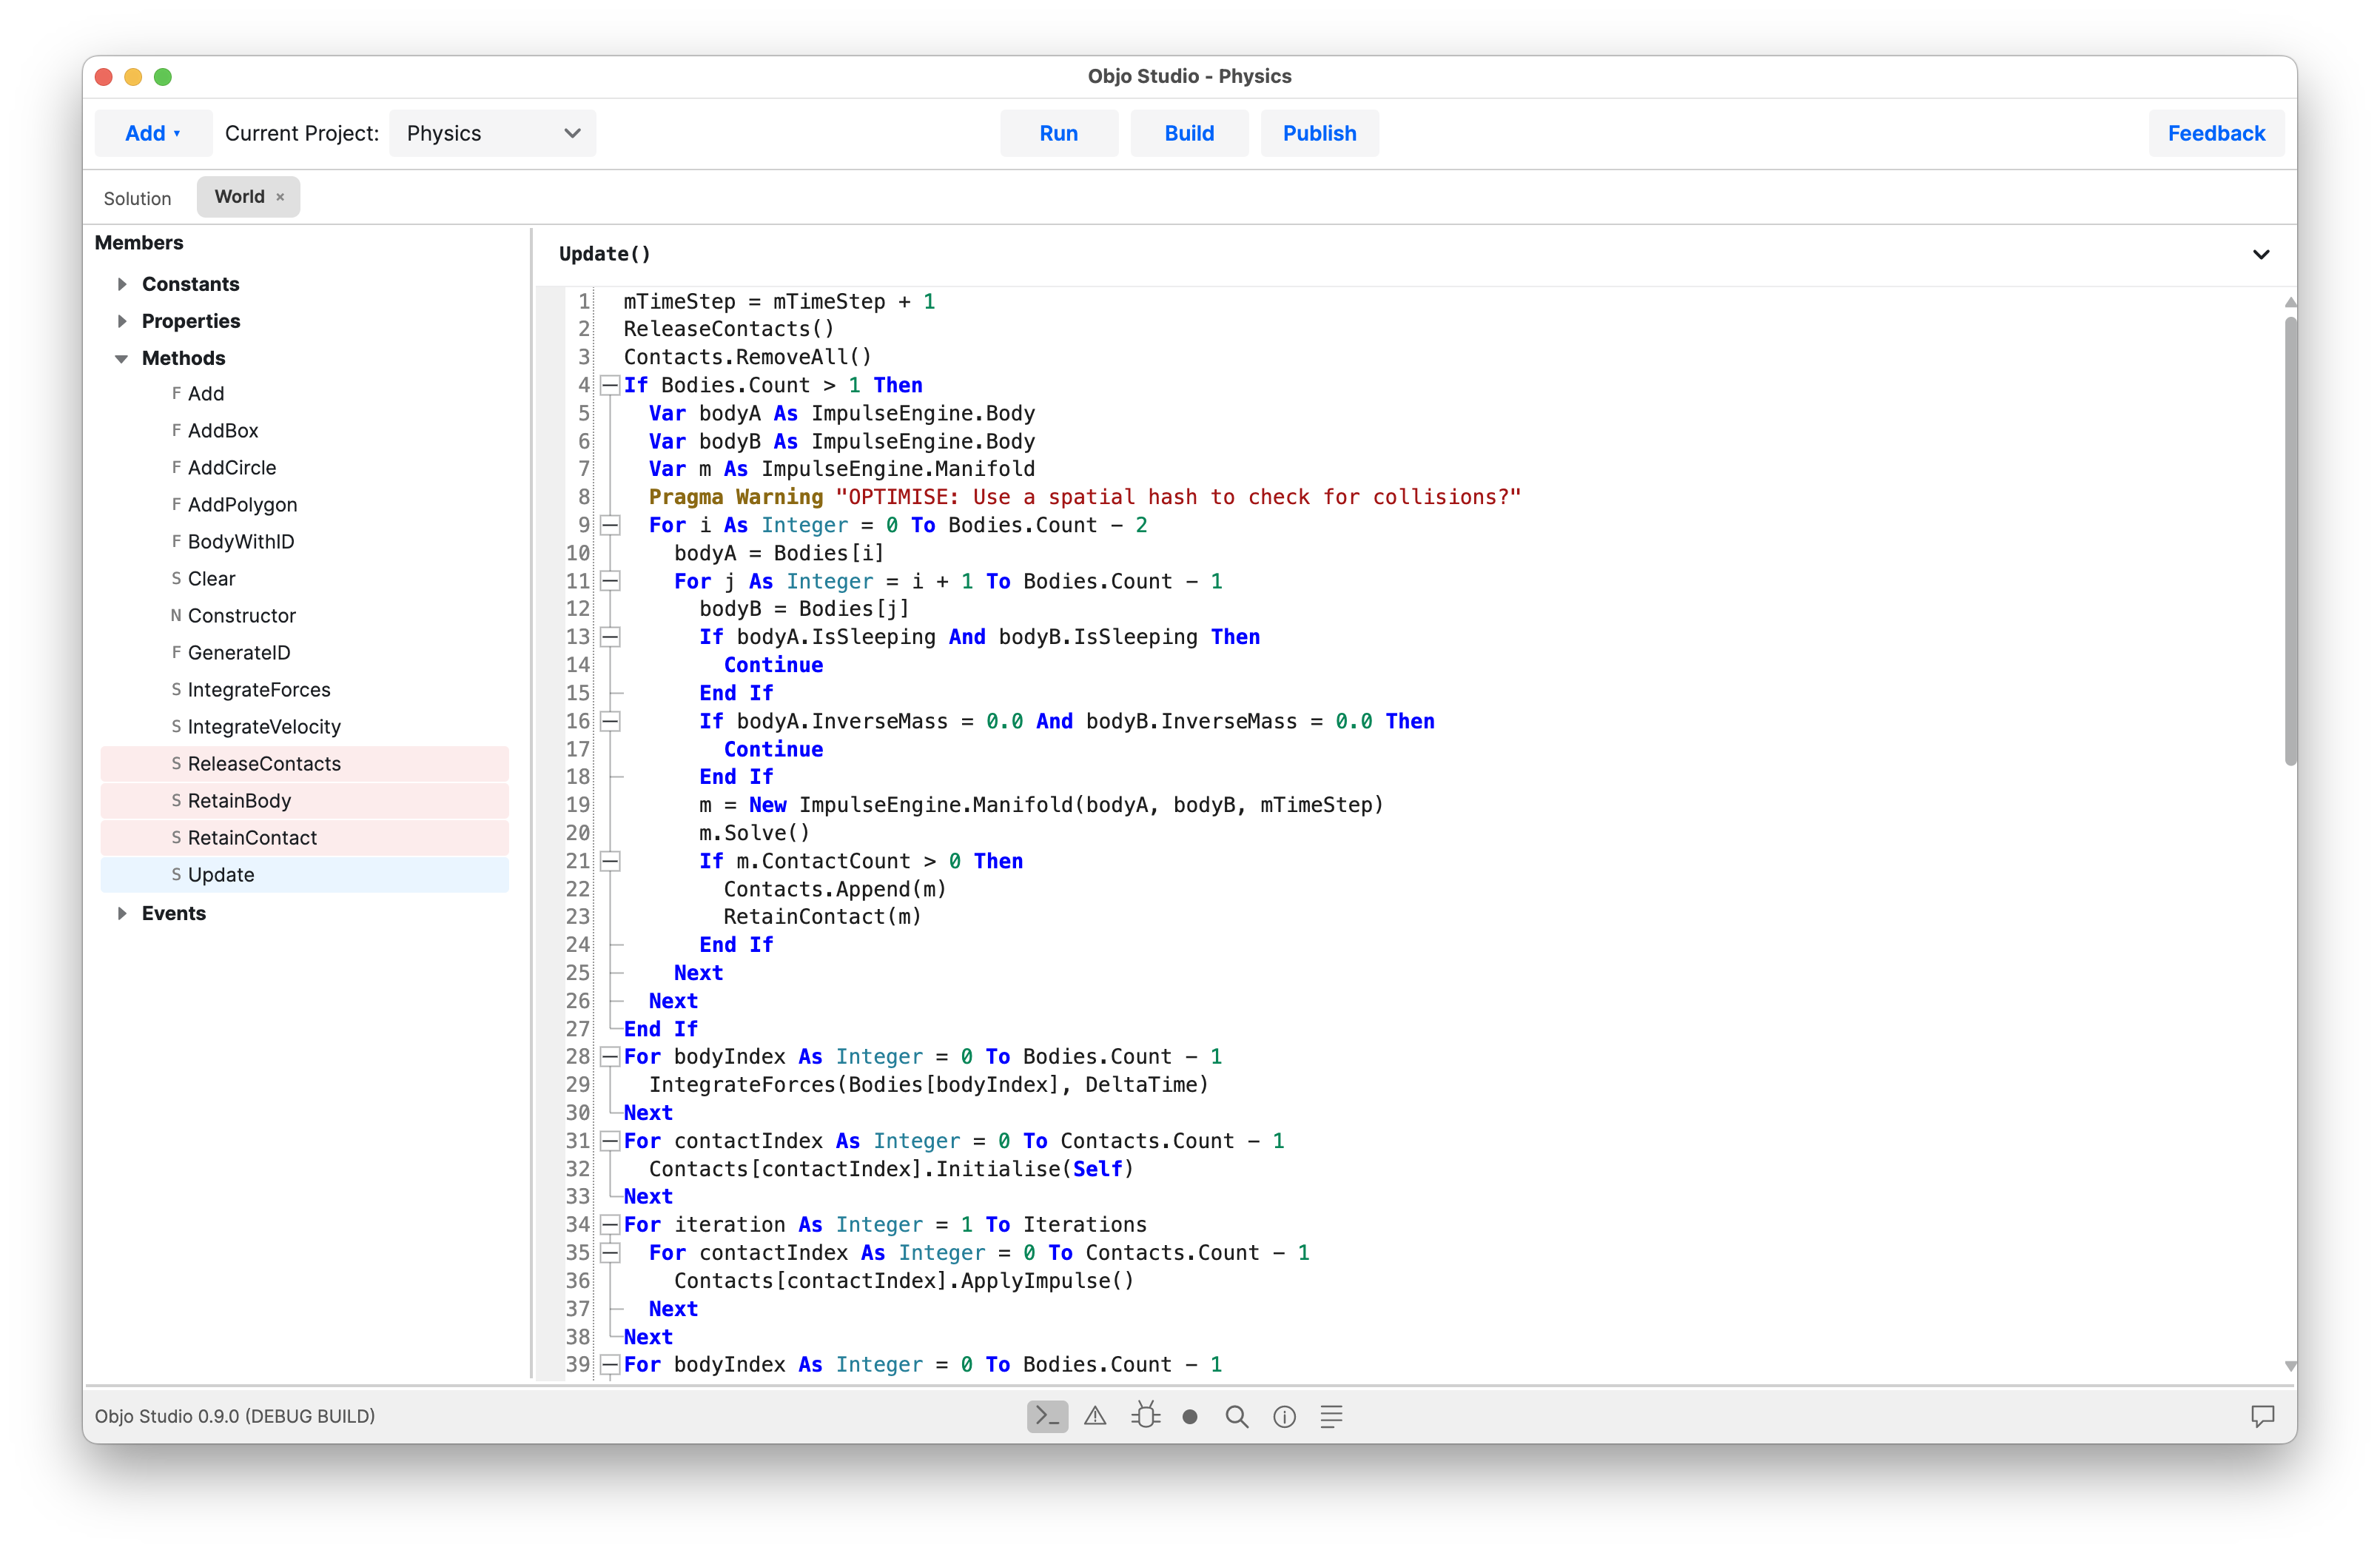Screen dimensions: 2380x1553
Task: Click the Publish button
Action: 1319,133
